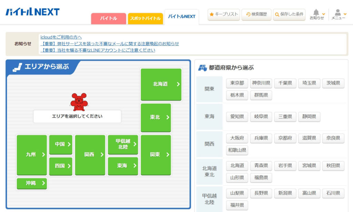The width and height of the screenshot is (353, 212).
Task: Open the キープリスト button
Action: (x=224, y=14)
